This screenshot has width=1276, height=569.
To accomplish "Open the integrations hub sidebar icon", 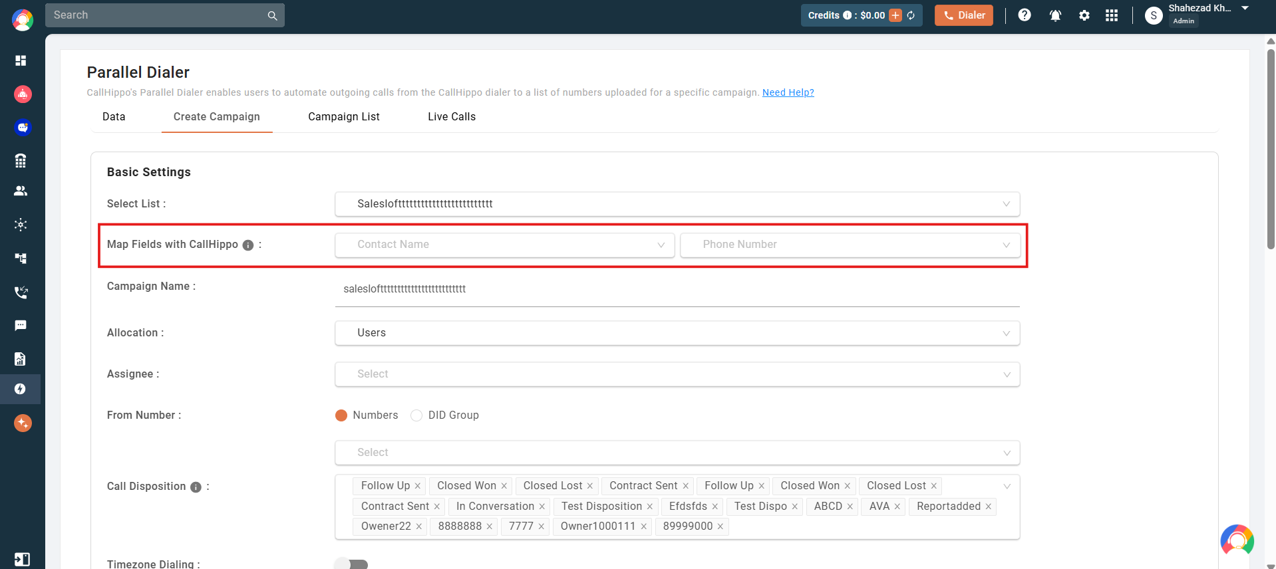I will (x=21, y=225).
